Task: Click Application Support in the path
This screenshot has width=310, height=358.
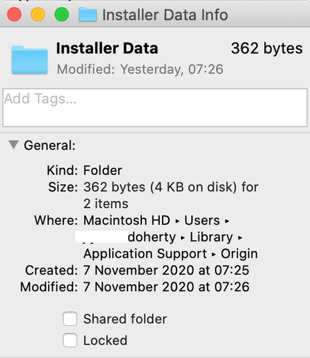Action: pyautogui.click(x=145, y=254)
